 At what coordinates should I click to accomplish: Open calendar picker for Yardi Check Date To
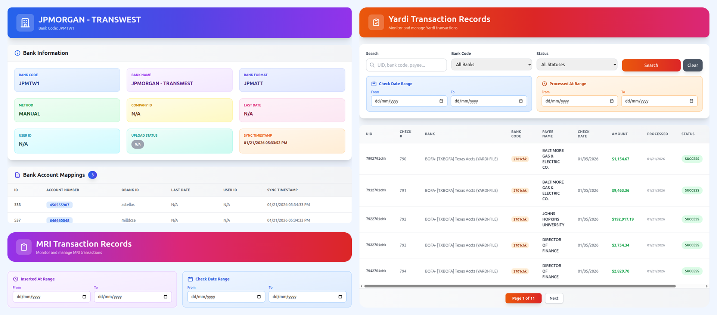(x=521, y=101)
